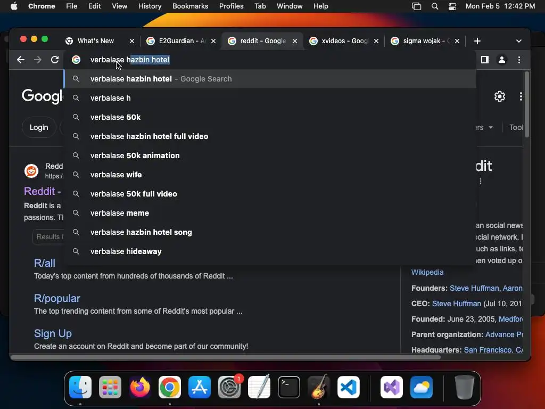Open TextEdit from the Dock

pos(259,387)
